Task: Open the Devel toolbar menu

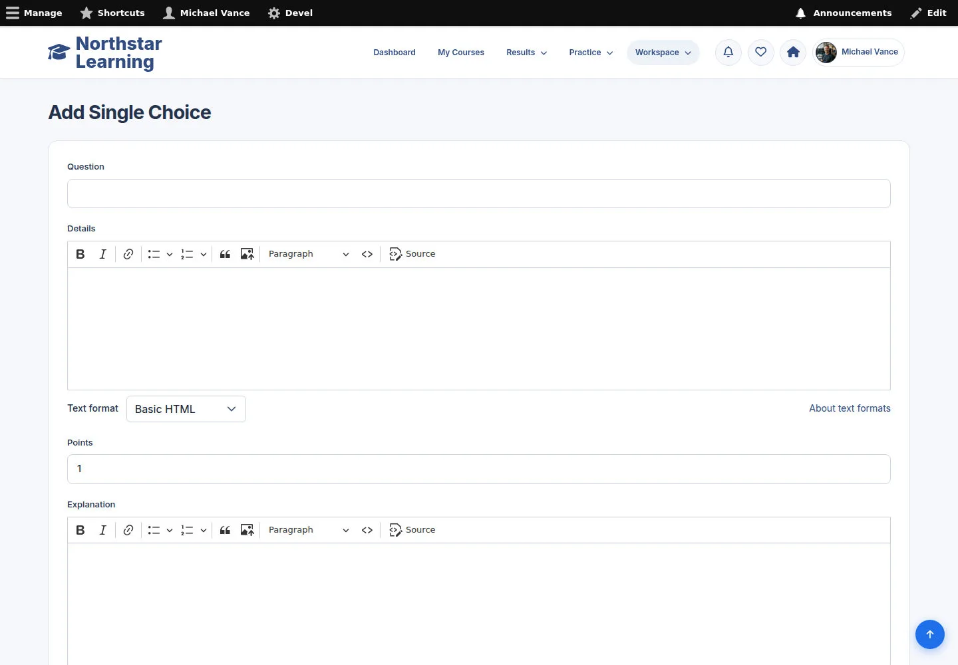Action: point(290,13)
